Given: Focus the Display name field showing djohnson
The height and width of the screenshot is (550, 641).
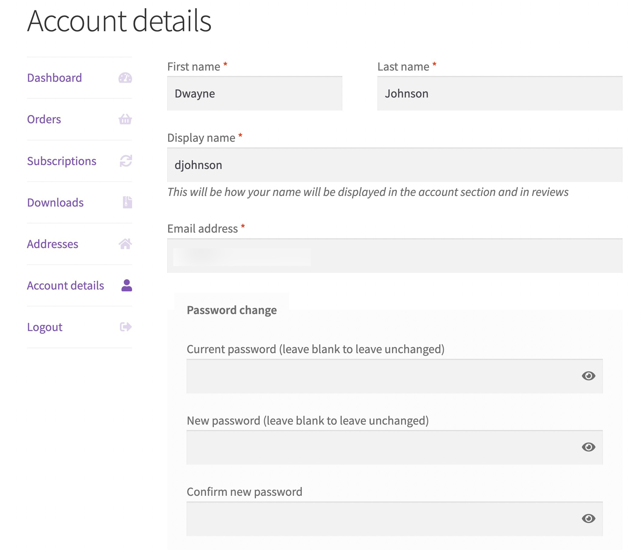Looking at the screenshot, I should [x=394, y=165].
